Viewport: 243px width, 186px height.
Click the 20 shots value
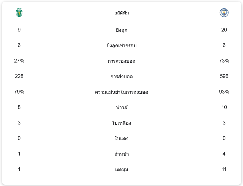pos(224,30)
